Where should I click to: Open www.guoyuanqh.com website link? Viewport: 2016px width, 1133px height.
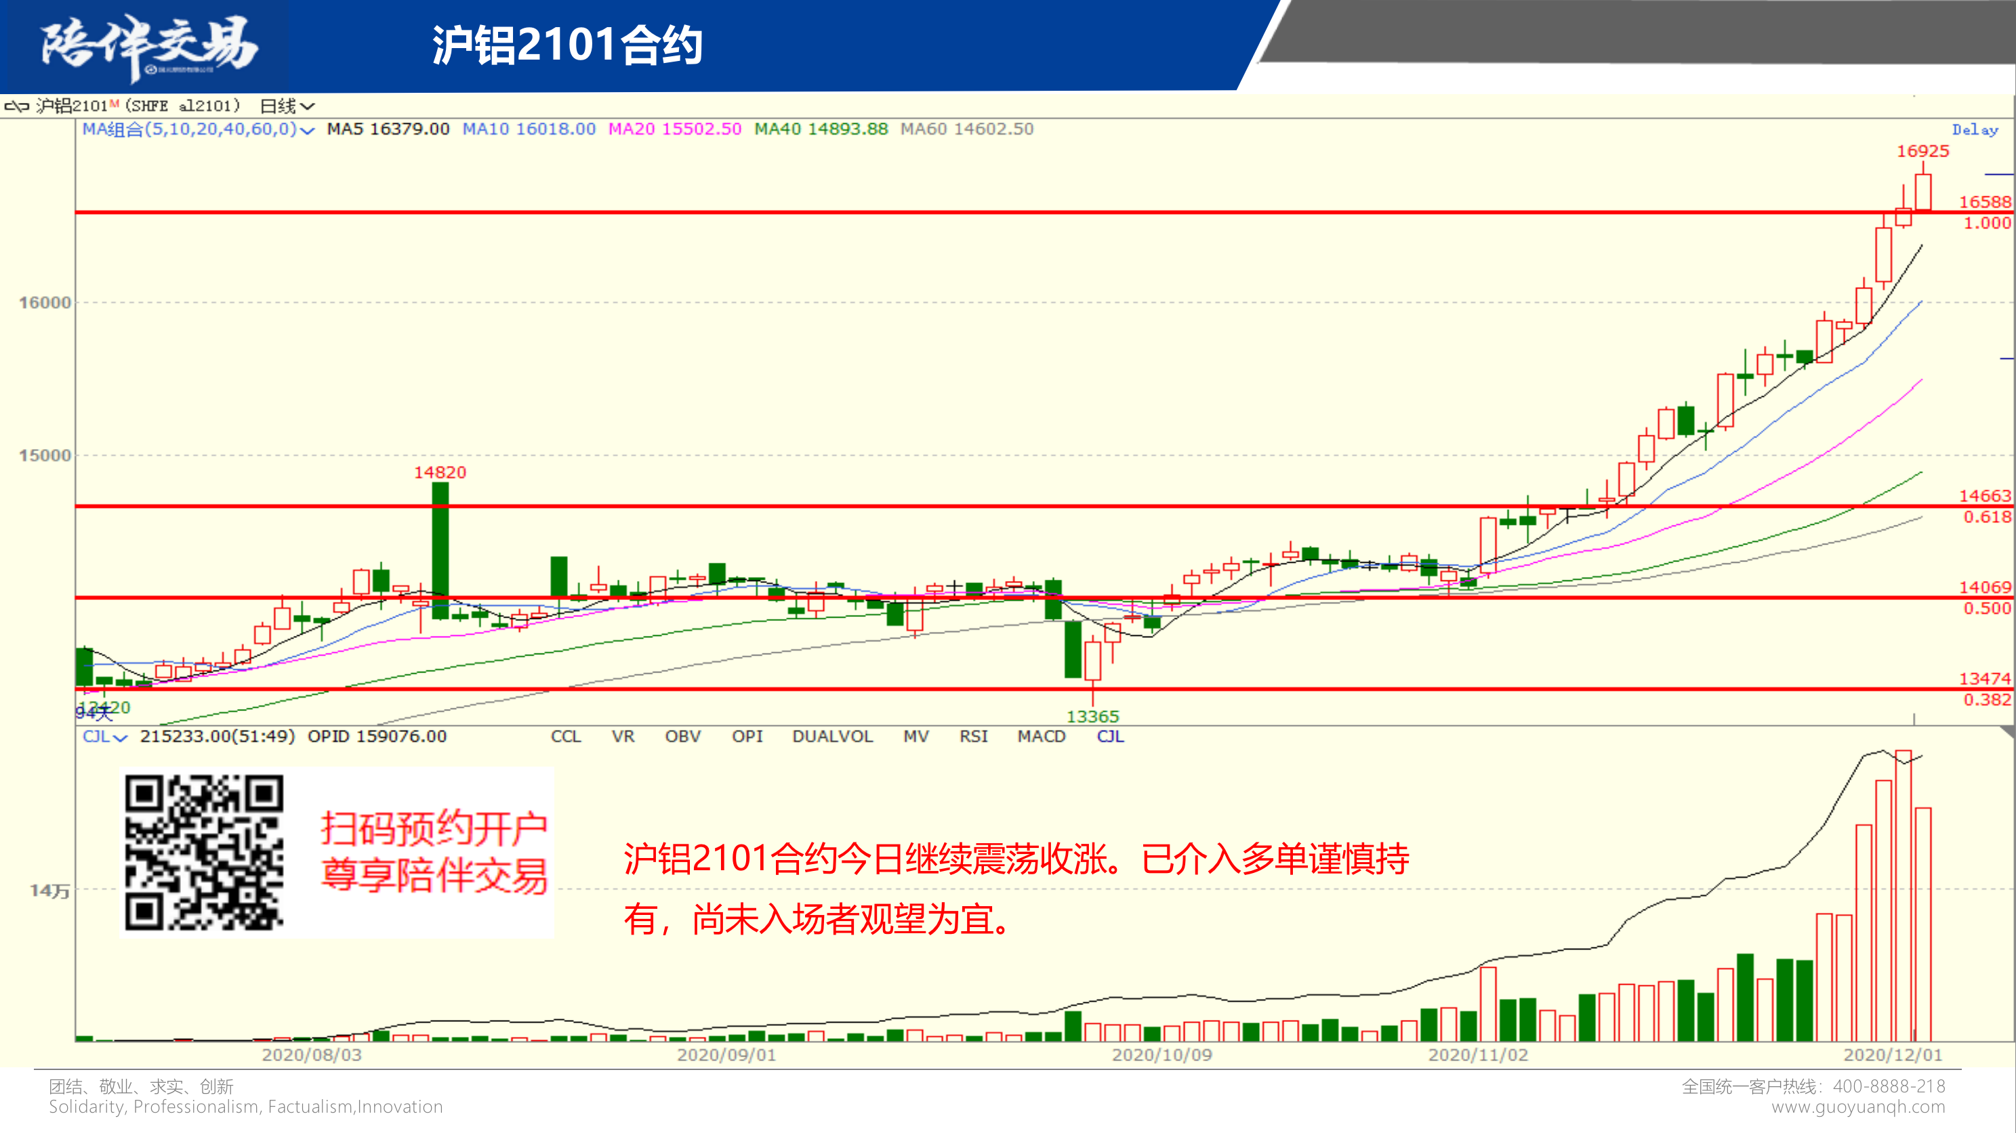coord(1858,1107)
